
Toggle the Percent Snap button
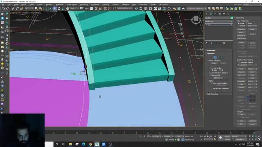tap(105, 8)
